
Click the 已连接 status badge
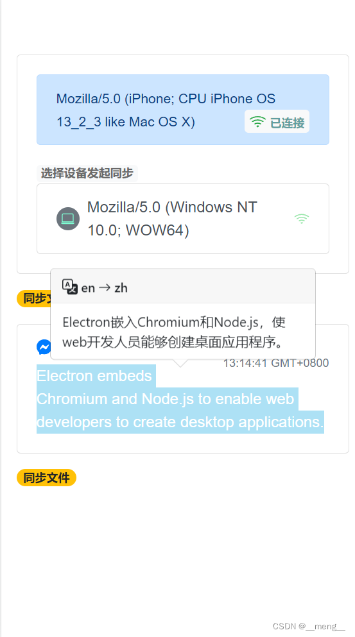click(x=277, y=121)
